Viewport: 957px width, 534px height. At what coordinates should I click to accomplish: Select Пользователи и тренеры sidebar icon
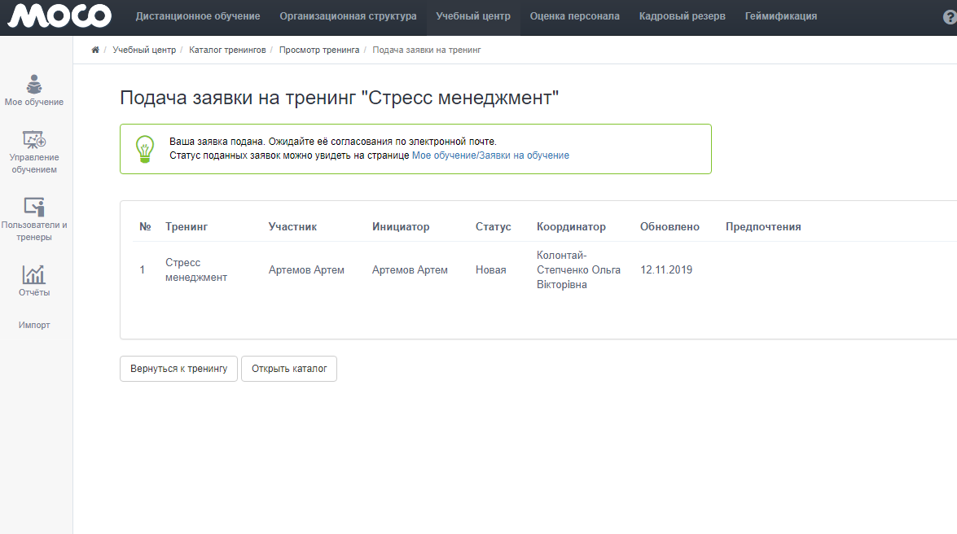tap(34, 207)
